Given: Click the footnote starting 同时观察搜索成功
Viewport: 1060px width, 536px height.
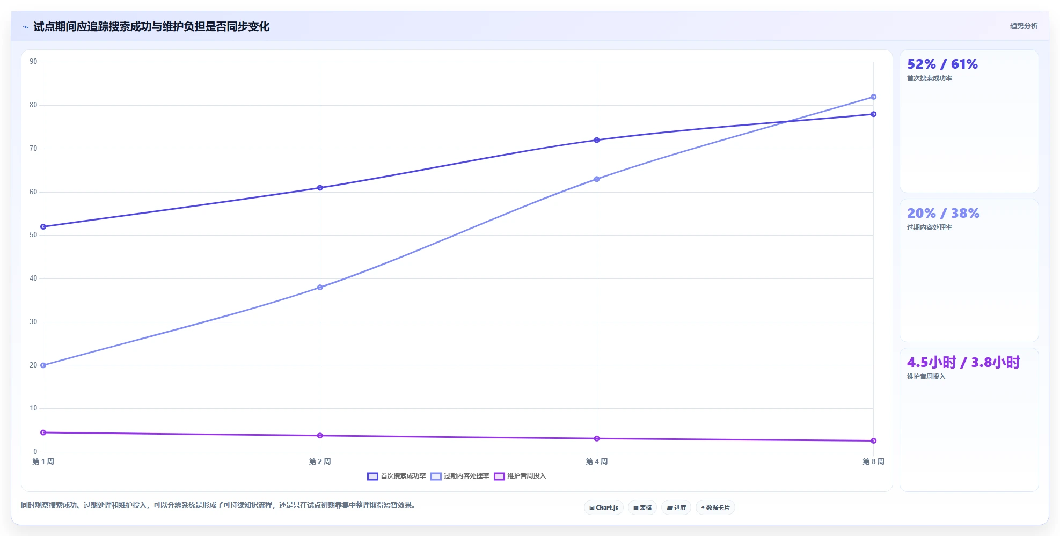Looking at the screenshot, I should 219,505.
